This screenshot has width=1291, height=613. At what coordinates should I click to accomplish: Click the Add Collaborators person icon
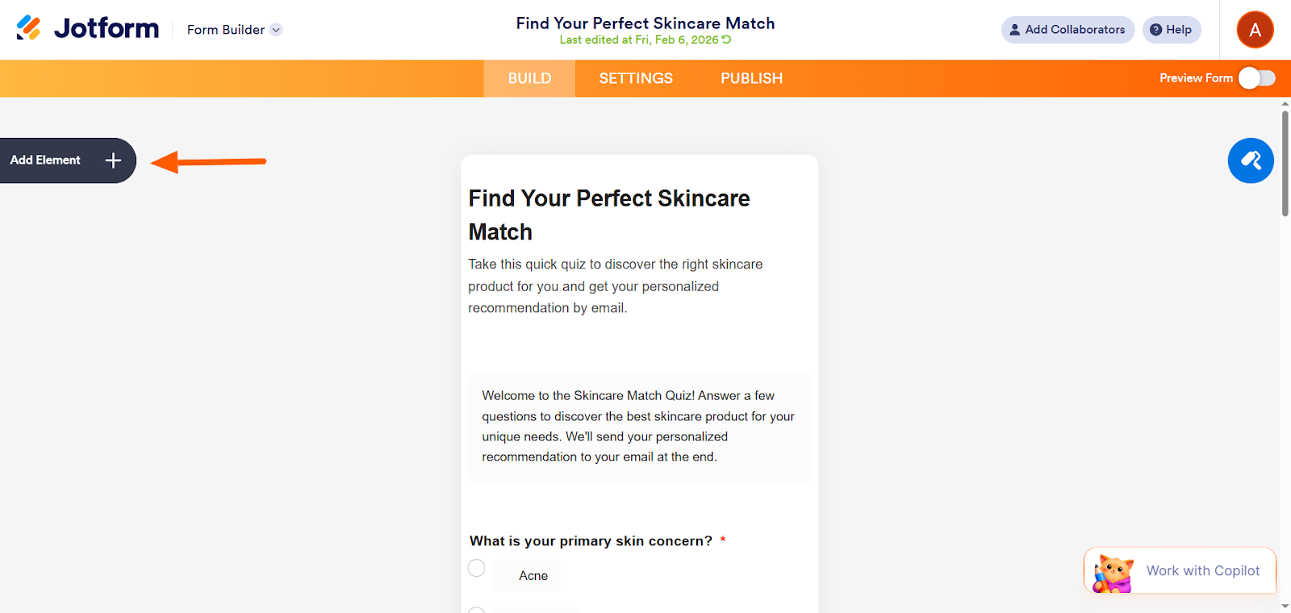pyautogui.click(x=1015, y=30)
